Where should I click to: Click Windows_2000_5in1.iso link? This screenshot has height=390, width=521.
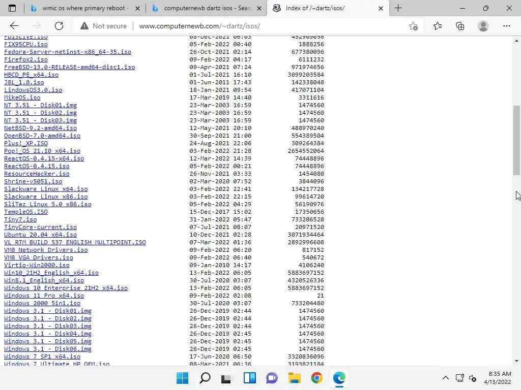(42, 304)
